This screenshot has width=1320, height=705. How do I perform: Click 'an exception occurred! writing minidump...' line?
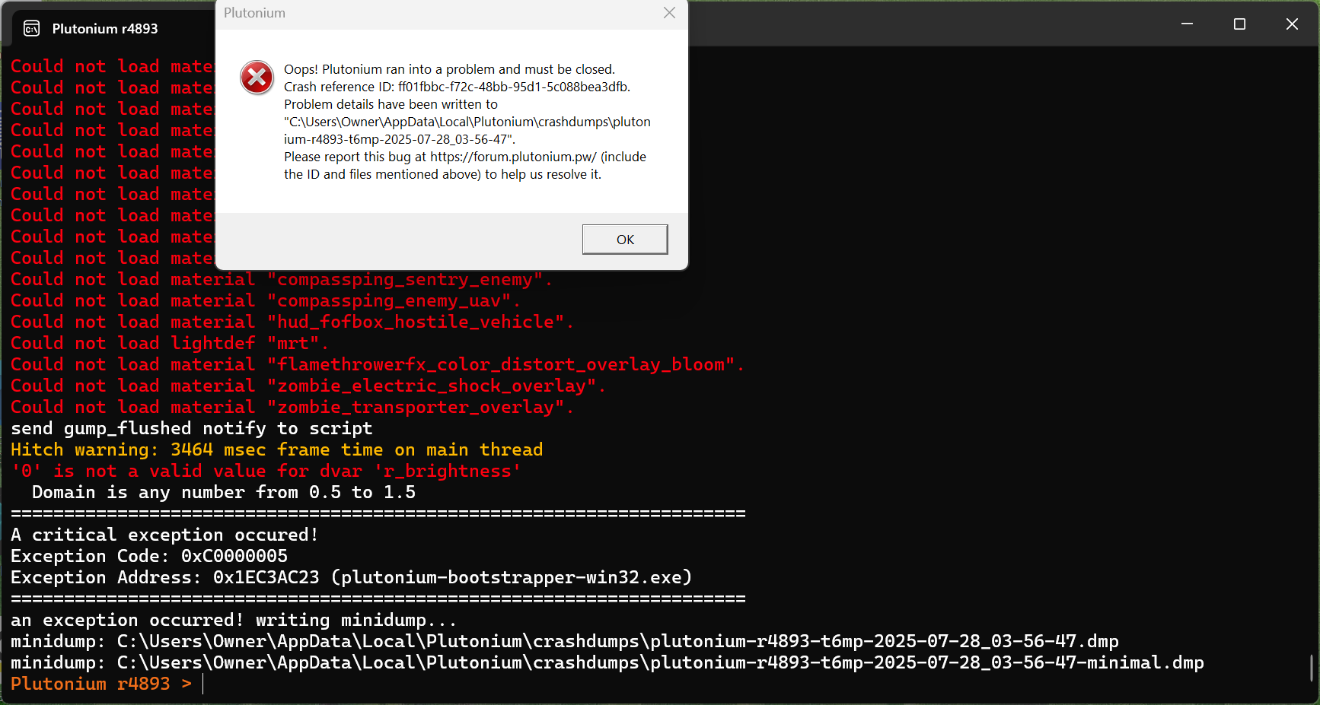tap(234, 620)
